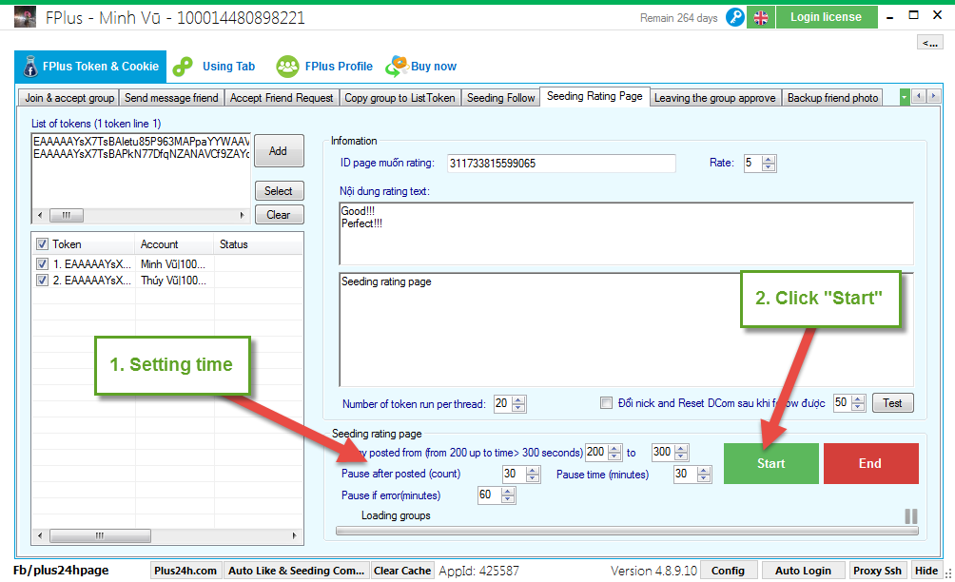
Task: Click the Auto Login button
Action: pos(803,571)
